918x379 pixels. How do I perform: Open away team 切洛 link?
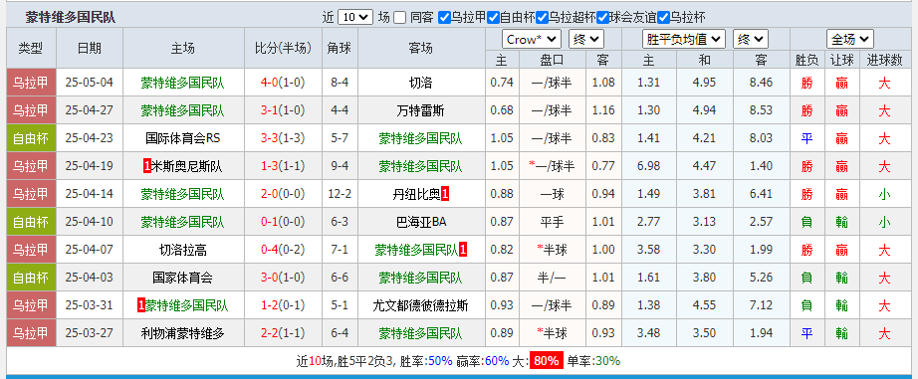pos(421,83)
